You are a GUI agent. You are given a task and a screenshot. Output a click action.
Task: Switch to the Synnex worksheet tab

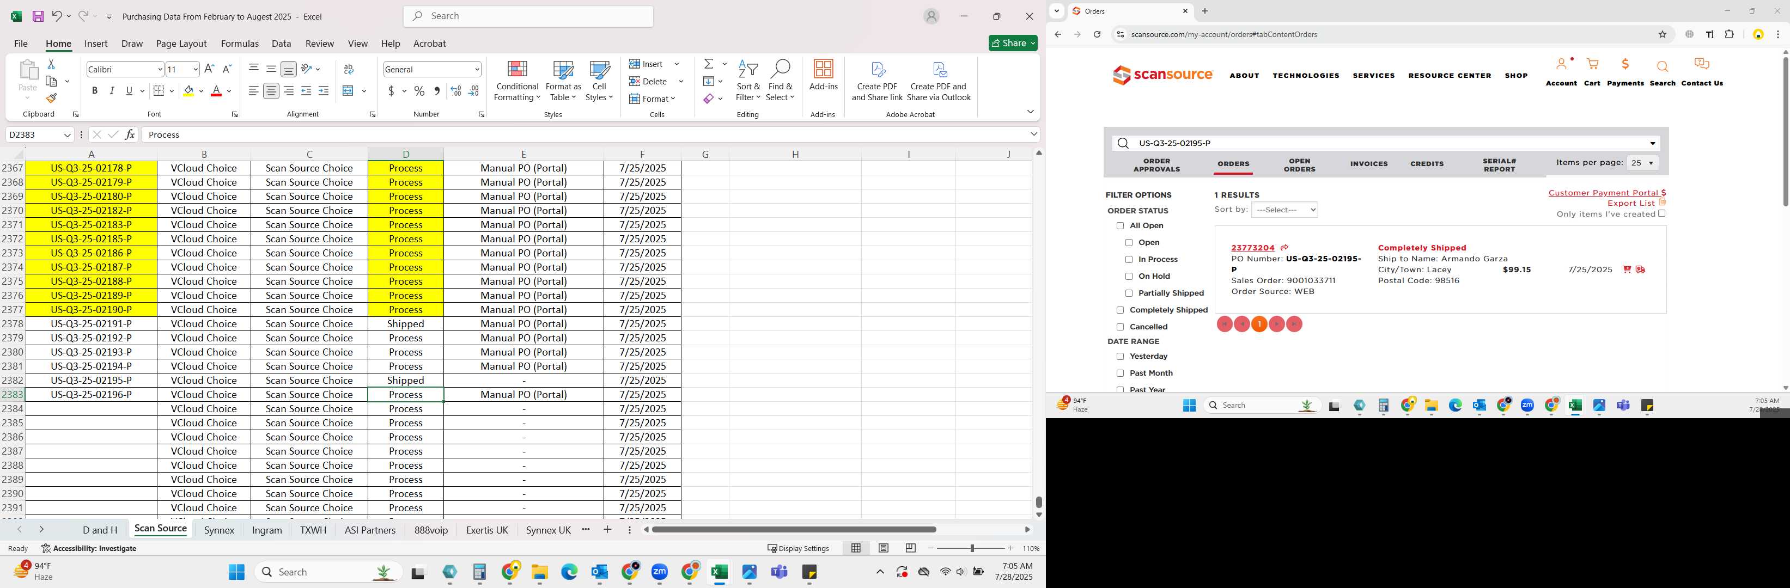219,530
